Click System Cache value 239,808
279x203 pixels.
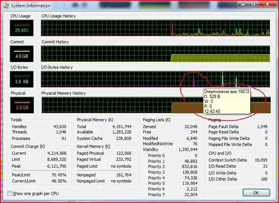(x=123, y=138)
